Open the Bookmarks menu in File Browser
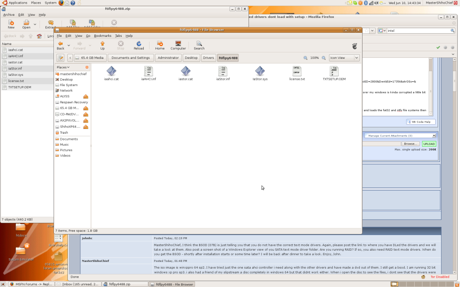 click(102, 35)
